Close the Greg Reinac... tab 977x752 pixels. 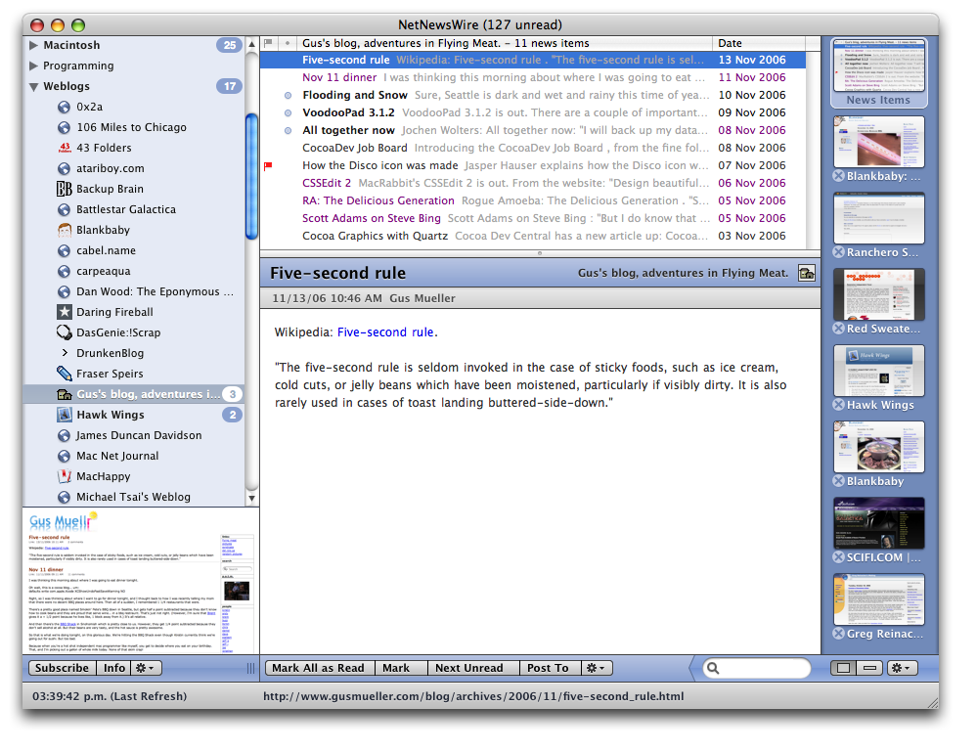click(x=839, y=634)
